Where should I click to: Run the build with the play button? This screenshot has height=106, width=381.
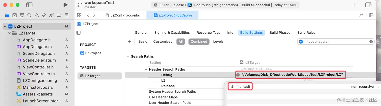click(66, 5)
